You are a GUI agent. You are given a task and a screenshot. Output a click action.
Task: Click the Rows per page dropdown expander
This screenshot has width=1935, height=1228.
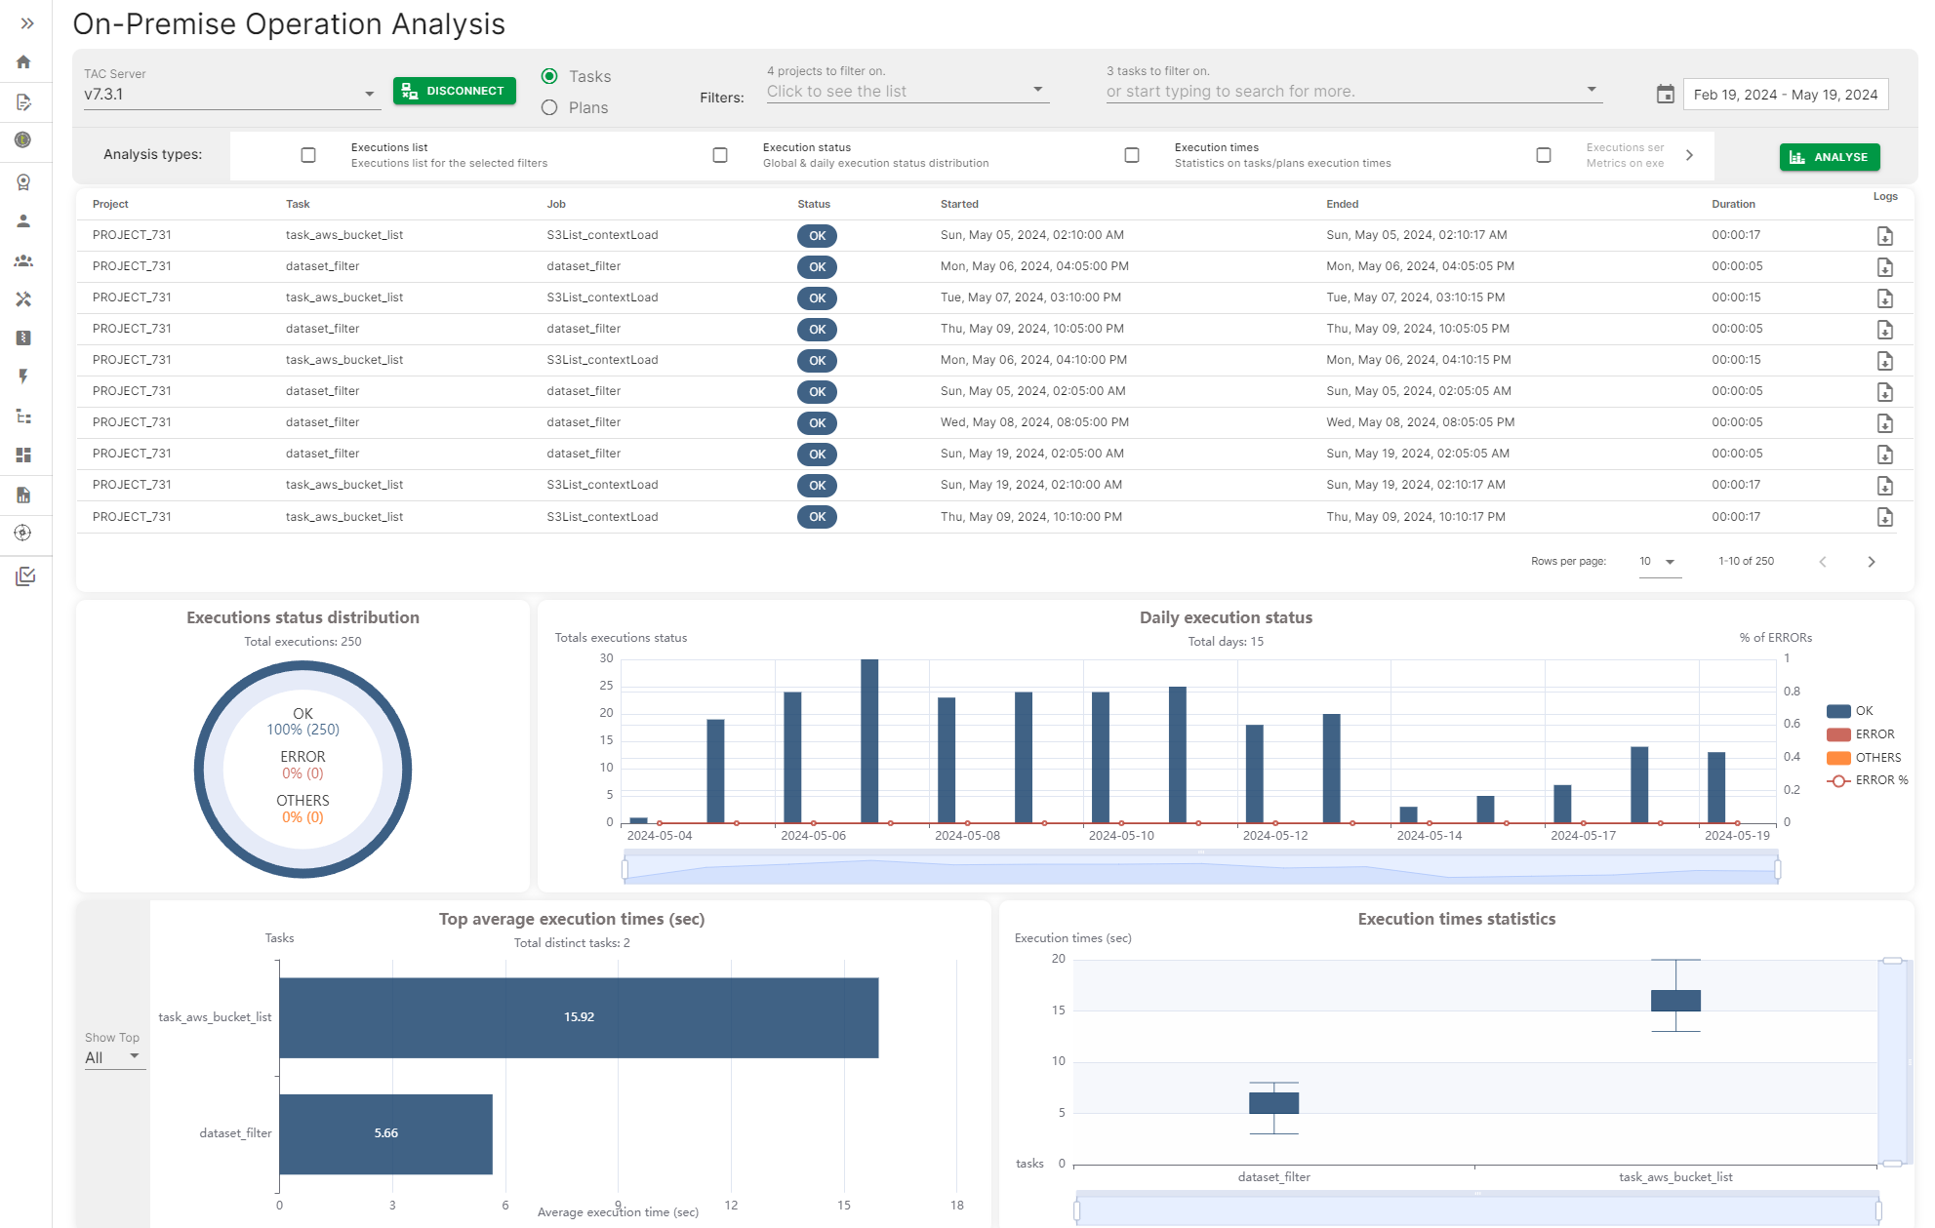coord(1669,561)
